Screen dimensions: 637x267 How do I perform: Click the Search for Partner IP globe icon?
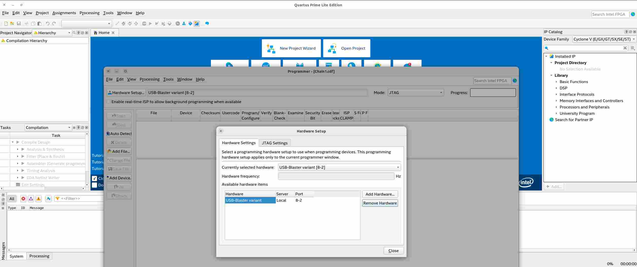pyautogui.click(x=551, y=120)
